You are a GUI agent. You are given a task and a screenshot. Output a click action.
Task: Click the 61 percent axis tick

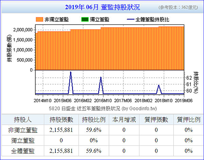(x=189, y=84)
